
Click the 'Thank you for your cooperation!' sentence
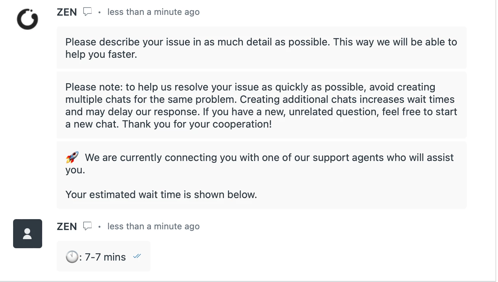[197, 124]
